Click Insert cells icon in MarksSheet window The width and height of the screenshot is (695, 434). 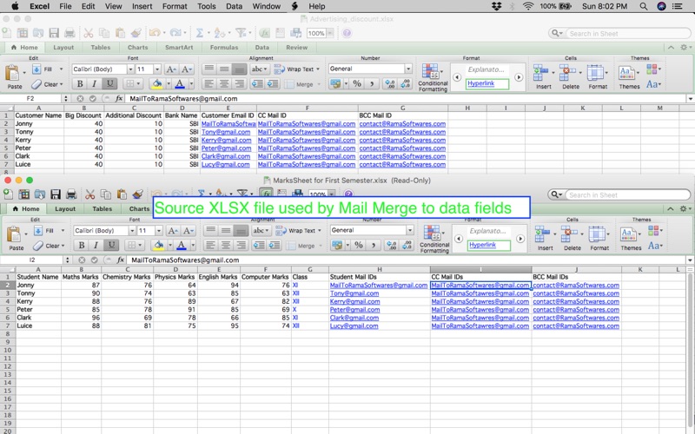542,233
